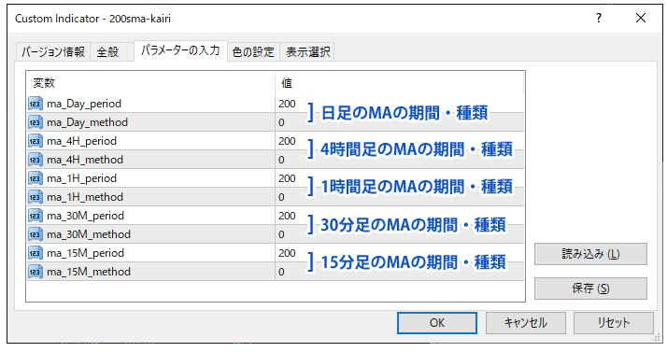
Task: Click the ma_Day_method variable name
Action: tap(87, 123)
